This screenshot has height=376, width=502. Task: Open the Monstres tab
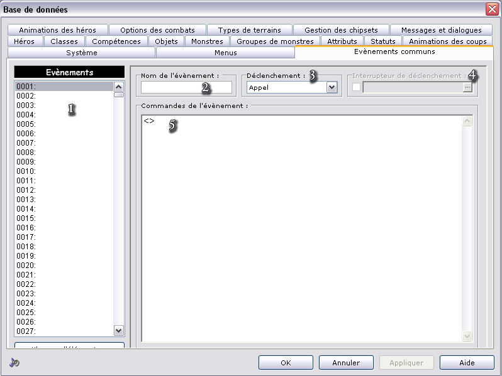(x=207, y=41)
